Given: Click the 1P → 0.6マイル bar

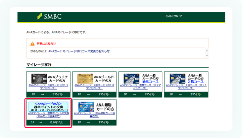Looking at the screenshot, I should point(48,122).
